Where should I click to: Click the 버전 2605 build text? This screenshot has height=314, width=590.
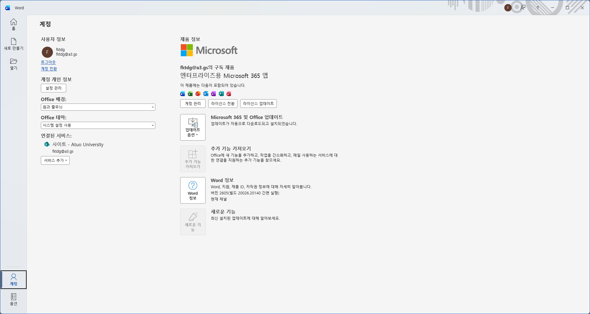(x=245, y=193)
